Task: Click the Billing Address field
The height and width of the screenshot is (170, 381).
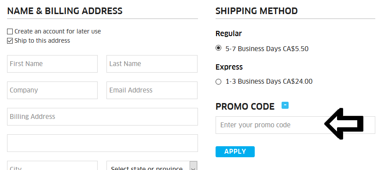Action: pyautogui.click(x=103, y=117)
